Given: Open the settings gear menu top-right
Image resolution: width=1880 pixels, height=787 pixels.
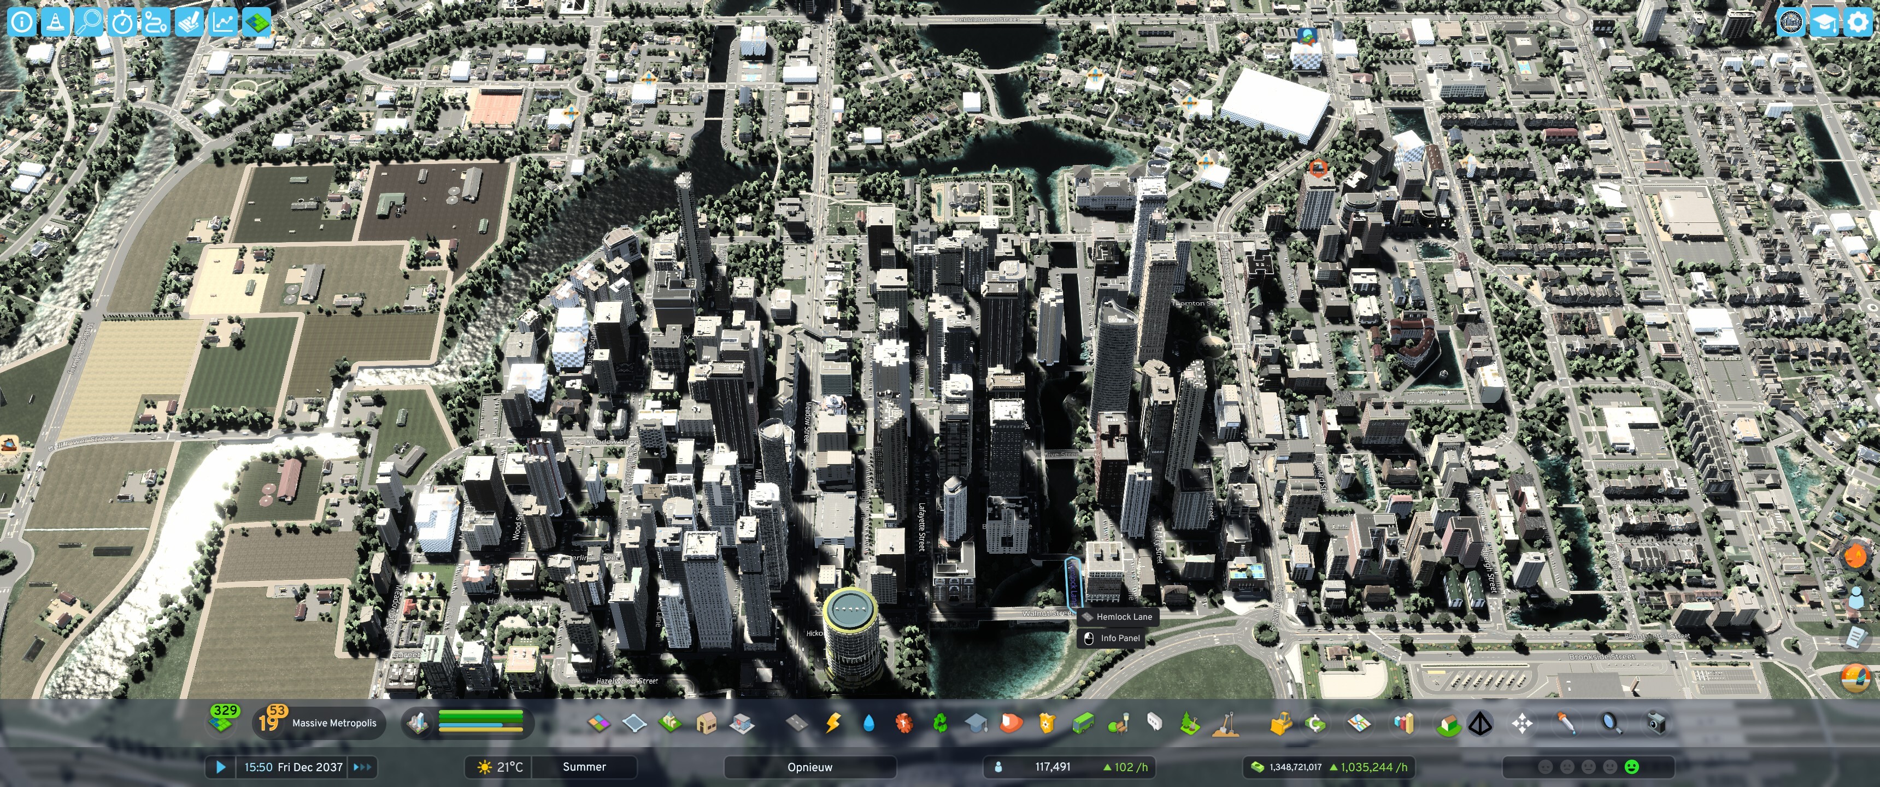Looking at the screenshot, I should click(1858, 22).
